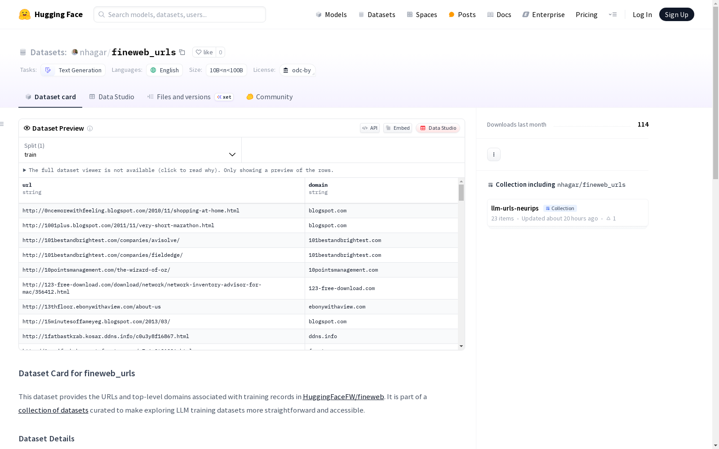Click the Embed button

click(x=398, y=128)
